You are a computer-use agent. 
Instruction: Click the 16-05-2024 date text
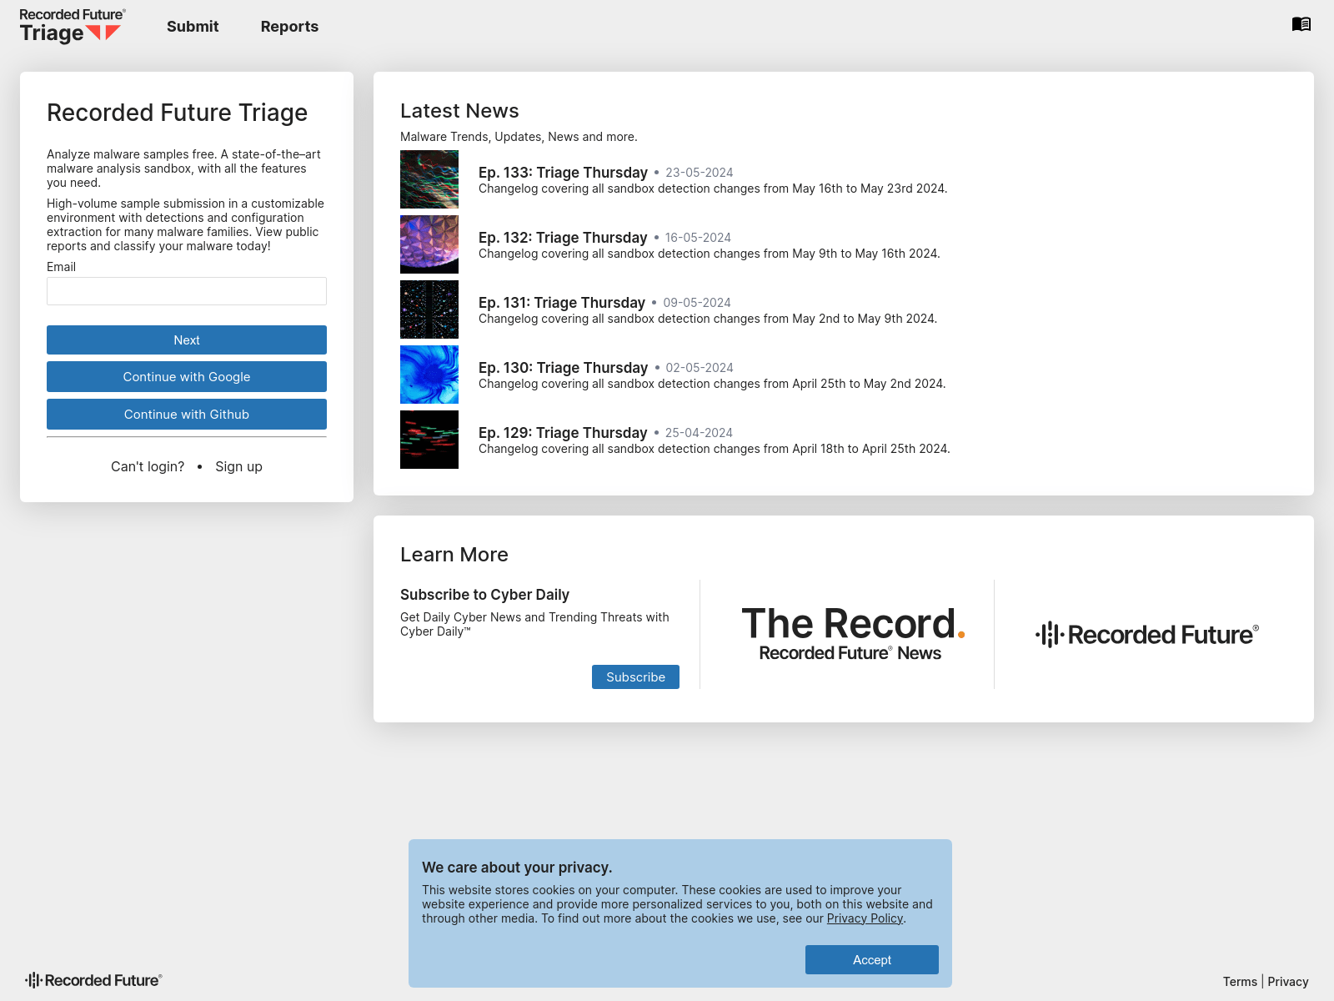click(698, 238)
